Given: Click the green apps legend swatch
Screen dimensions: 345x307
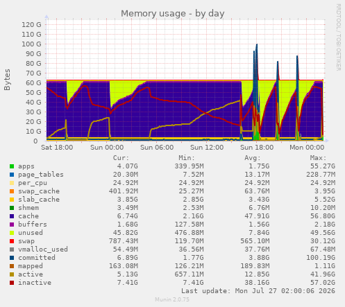Looking at the screenshot, I should [x=12, y=166].
